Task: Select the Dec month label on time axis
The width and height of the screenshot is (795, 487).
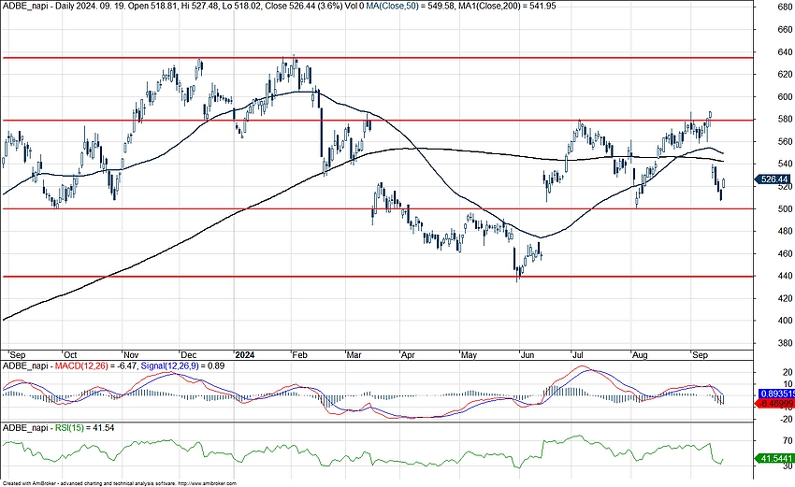Action: pos(189,355)
